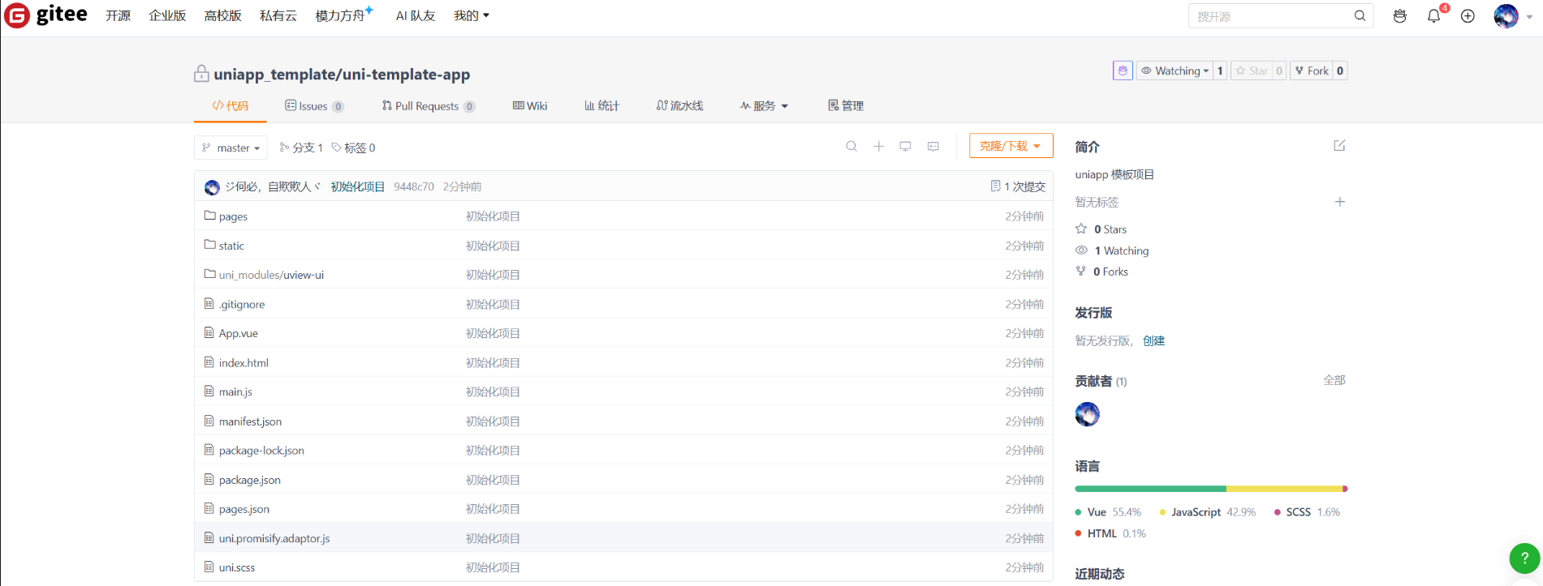Click the search magnifier in top search box

pos(1360,16)
